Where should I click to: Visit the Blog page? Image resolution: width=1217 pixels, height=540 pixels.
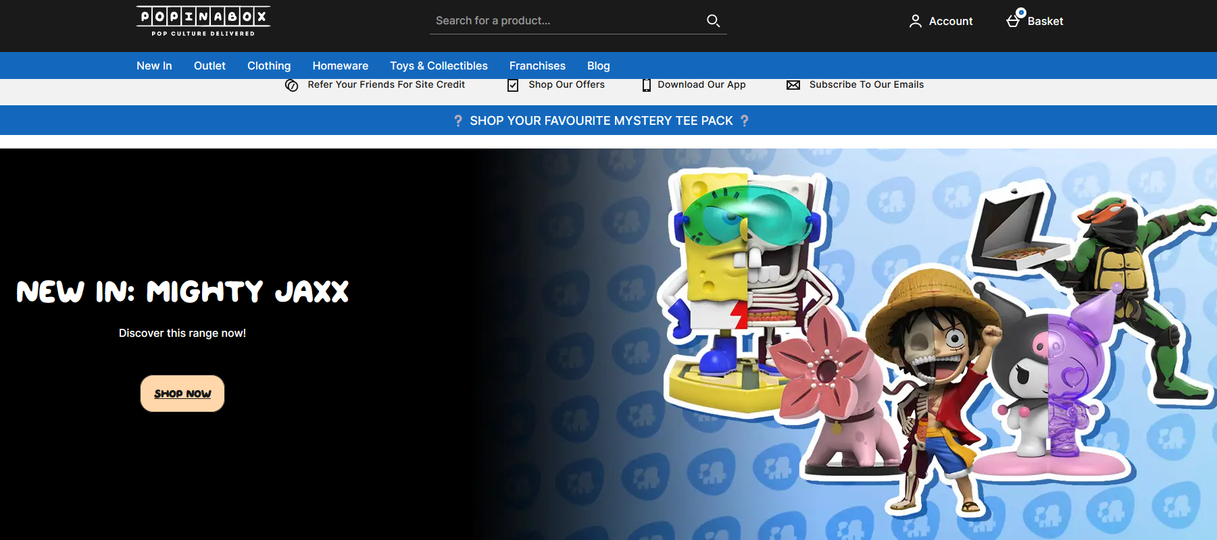[598, 65]
